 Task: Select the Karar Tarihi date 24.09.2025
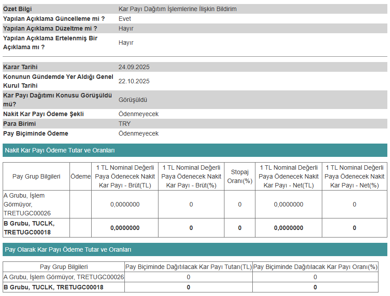[x=134, y=67]
